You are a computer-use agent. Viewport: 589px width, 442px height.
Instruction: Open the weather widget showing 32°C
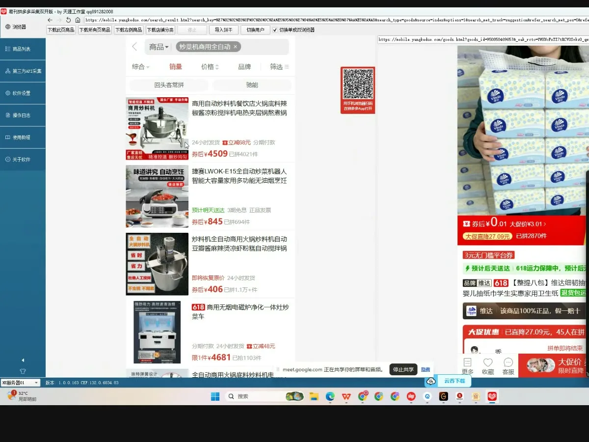(x=22, y=396)
